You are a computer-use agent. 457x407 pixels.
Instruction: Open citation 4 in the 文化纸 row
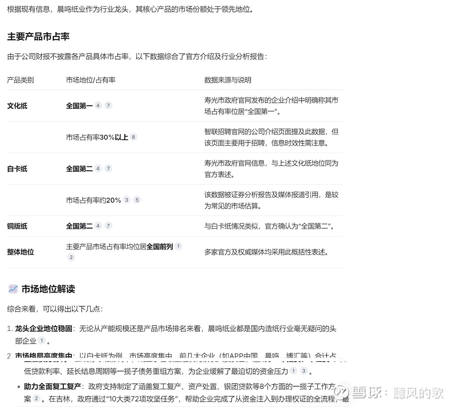(98, 105)
